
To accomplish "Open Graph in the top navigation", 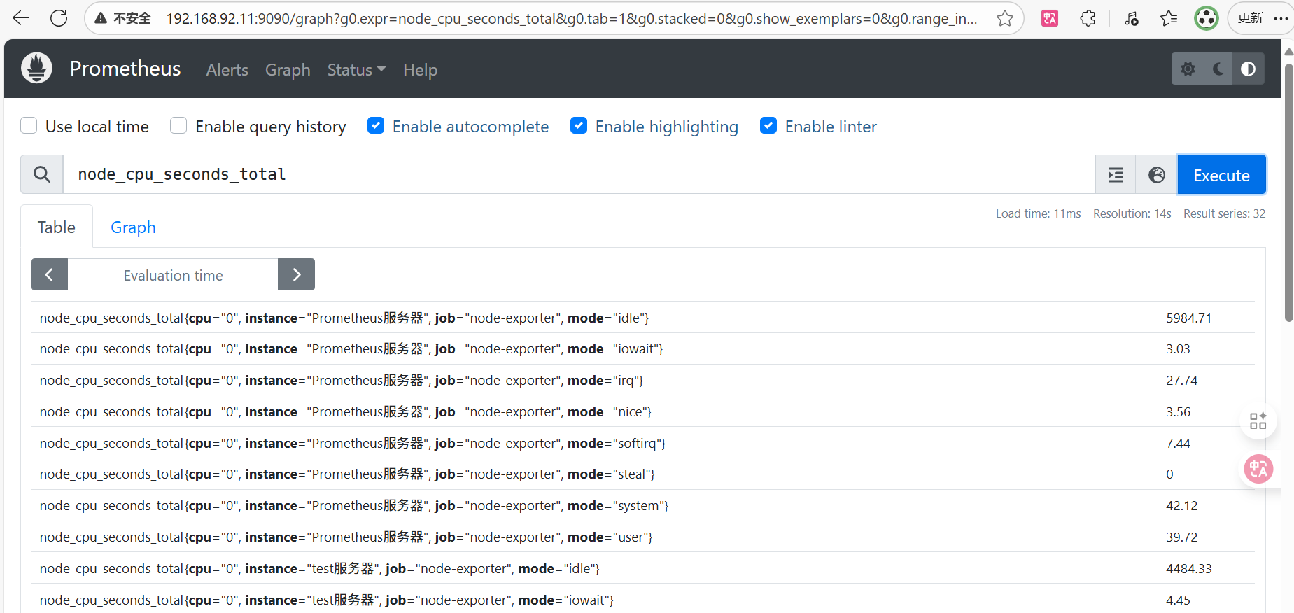I will 288,70.
